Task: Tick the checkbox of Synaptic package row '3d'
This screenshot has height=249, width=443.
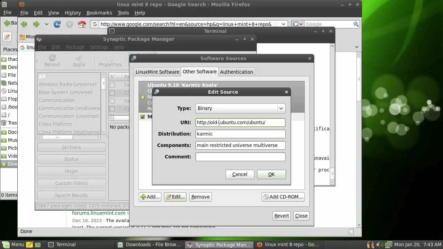Action: 112,101
